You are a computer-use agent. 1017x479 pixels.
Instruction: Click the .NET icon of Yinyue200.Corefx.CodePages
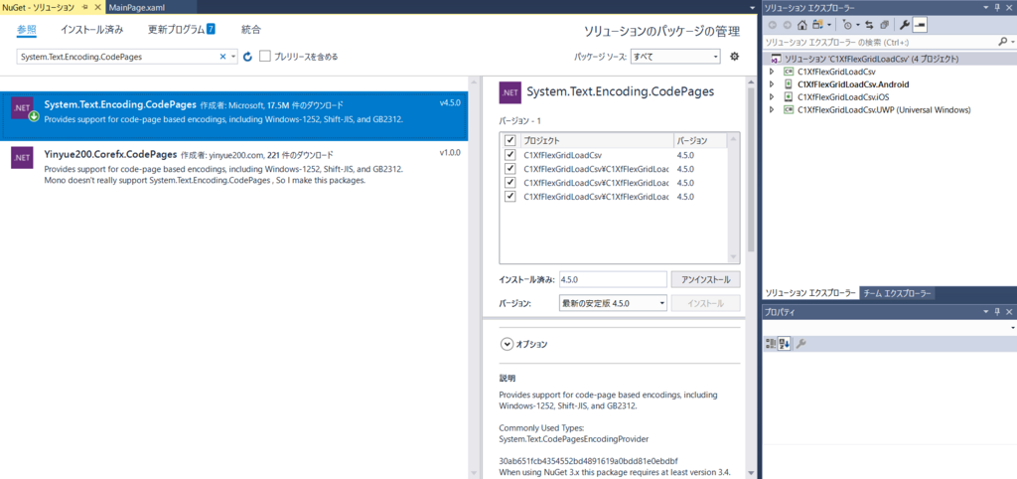pyautogui.click(x=22, y=158)
